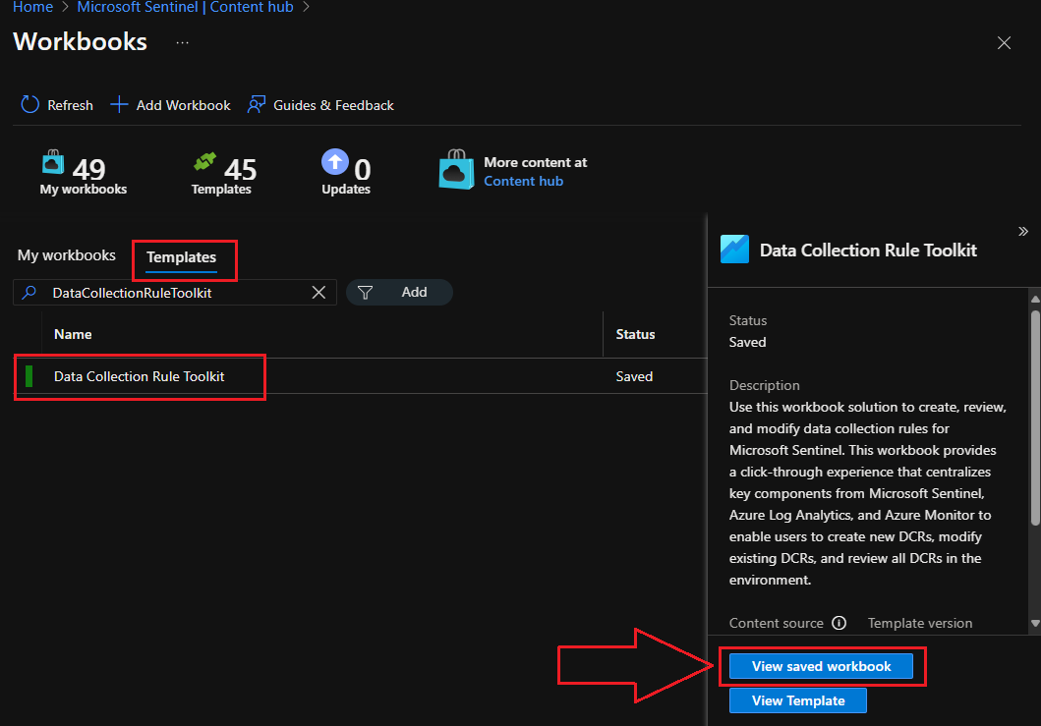Select the Templates tab

(181, 257)
